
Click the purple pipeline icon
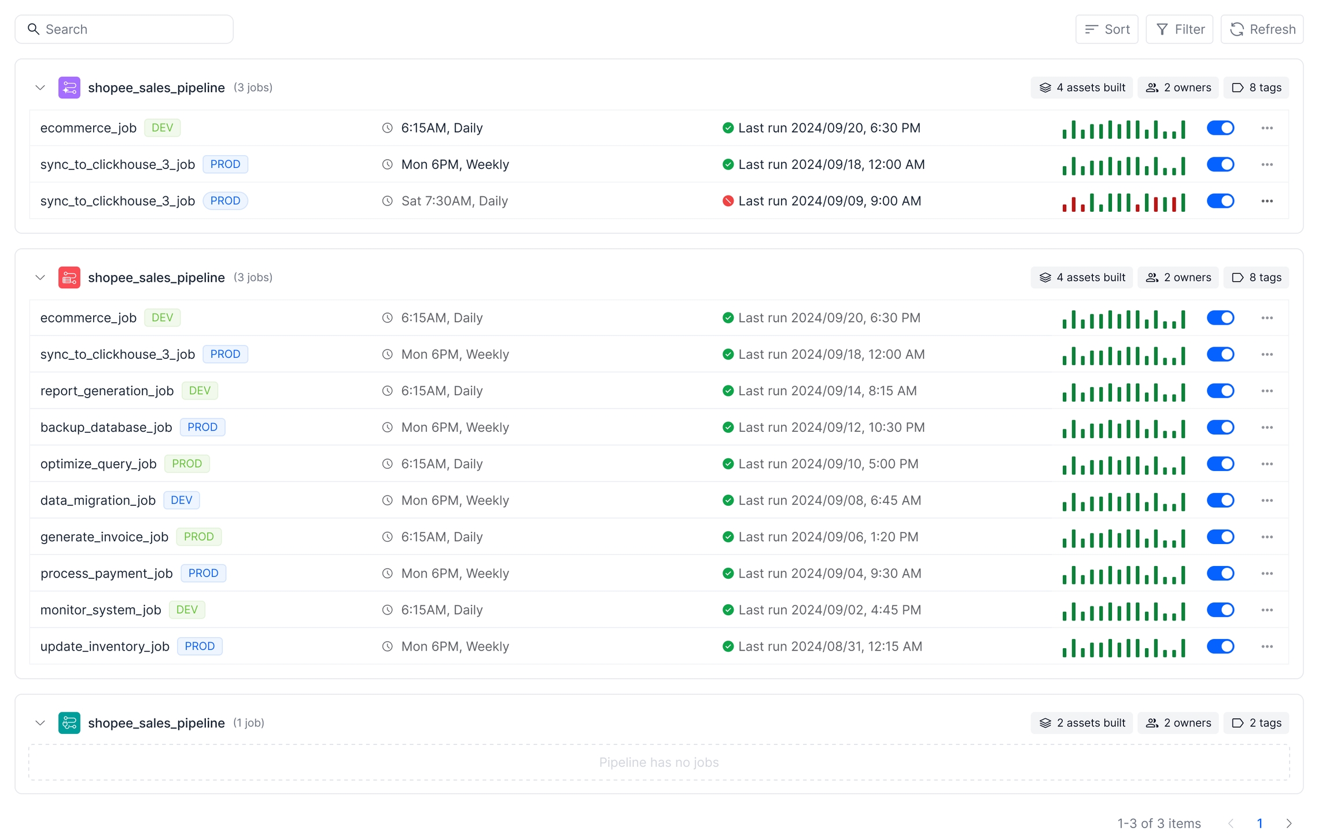pyautogui.click(x=69, y=87)
